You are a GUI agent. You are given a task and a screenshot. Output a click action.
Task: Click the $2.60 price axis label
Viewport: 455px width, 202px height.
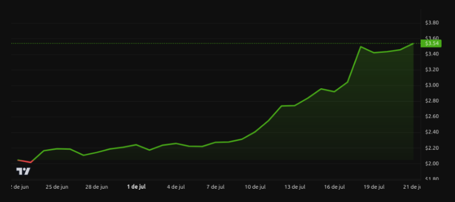click(x=432, y=116)
